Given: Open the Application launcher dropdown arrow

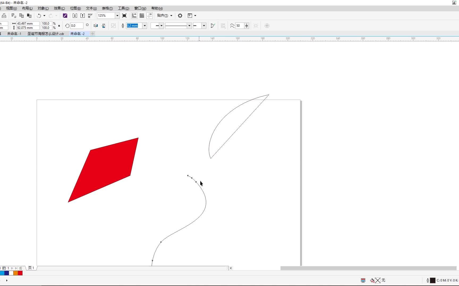Looking at the screenshot, I should pyautogui.click(x=195, y=16).
